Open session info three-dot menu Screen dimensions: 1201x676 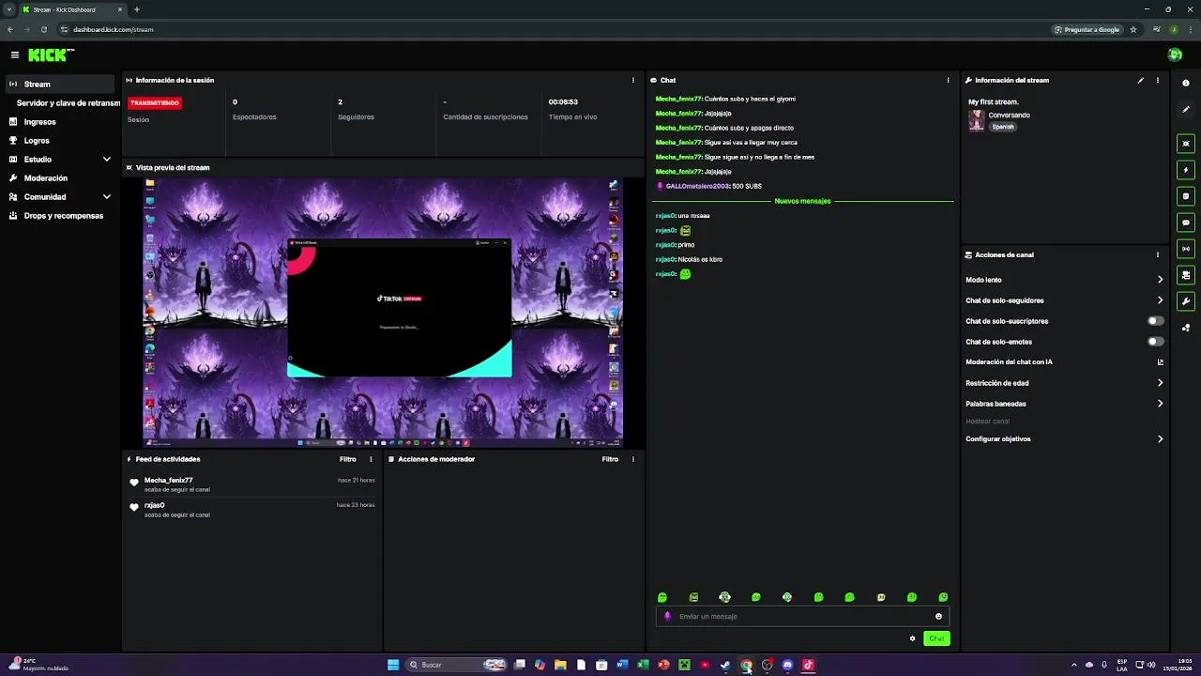click(x=632, y=81)
